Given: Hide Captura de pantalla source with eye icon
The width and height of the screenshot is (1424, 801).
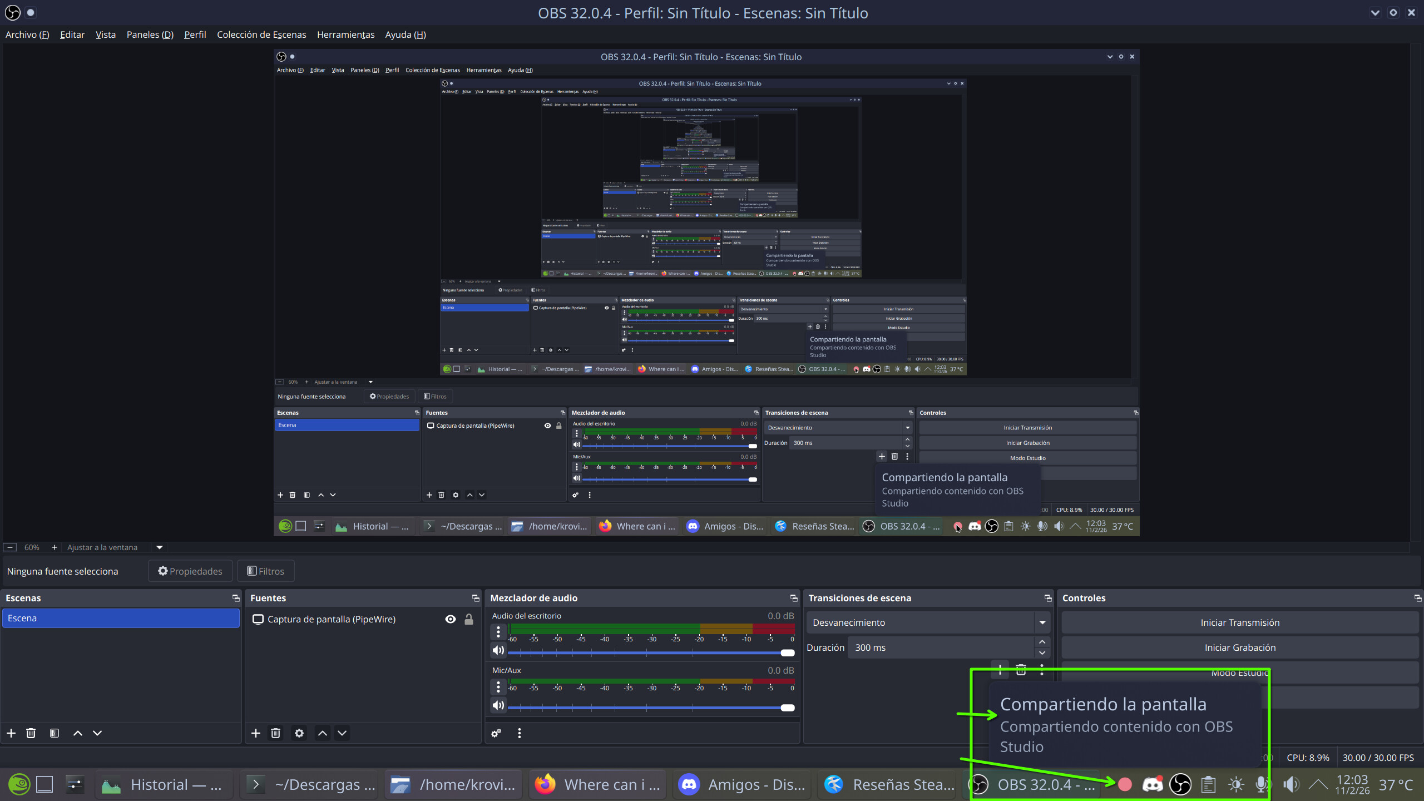Looking at the screenshot, I should (451, 619).
